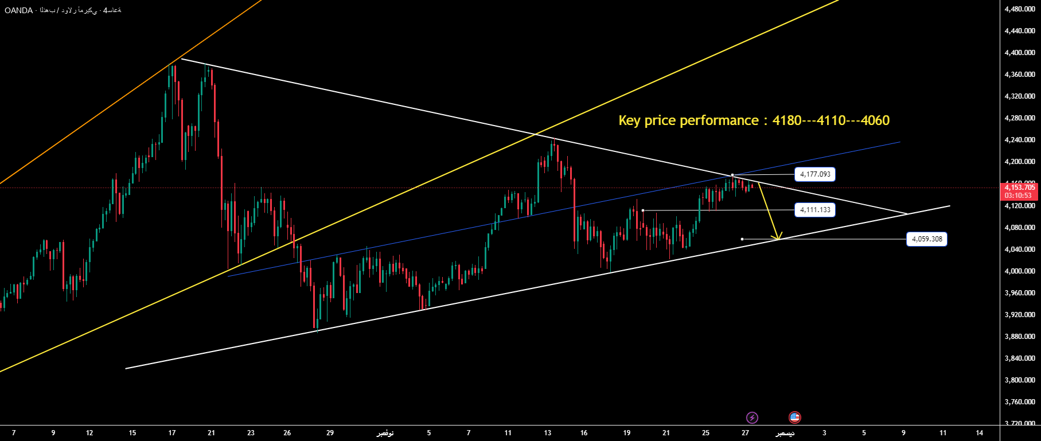Click the نوفمبر label on the time axis
Image resolution: width=1041 pixels, height=441 pixels.
pos(385,433)
